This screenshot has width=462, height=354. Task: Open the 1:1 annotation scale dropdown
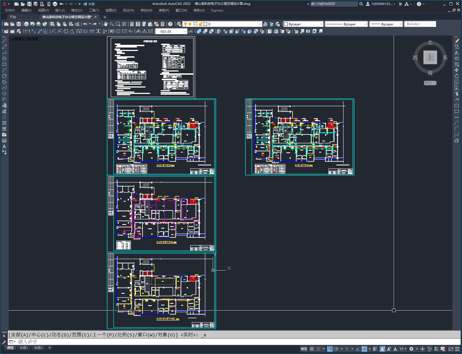403,349
